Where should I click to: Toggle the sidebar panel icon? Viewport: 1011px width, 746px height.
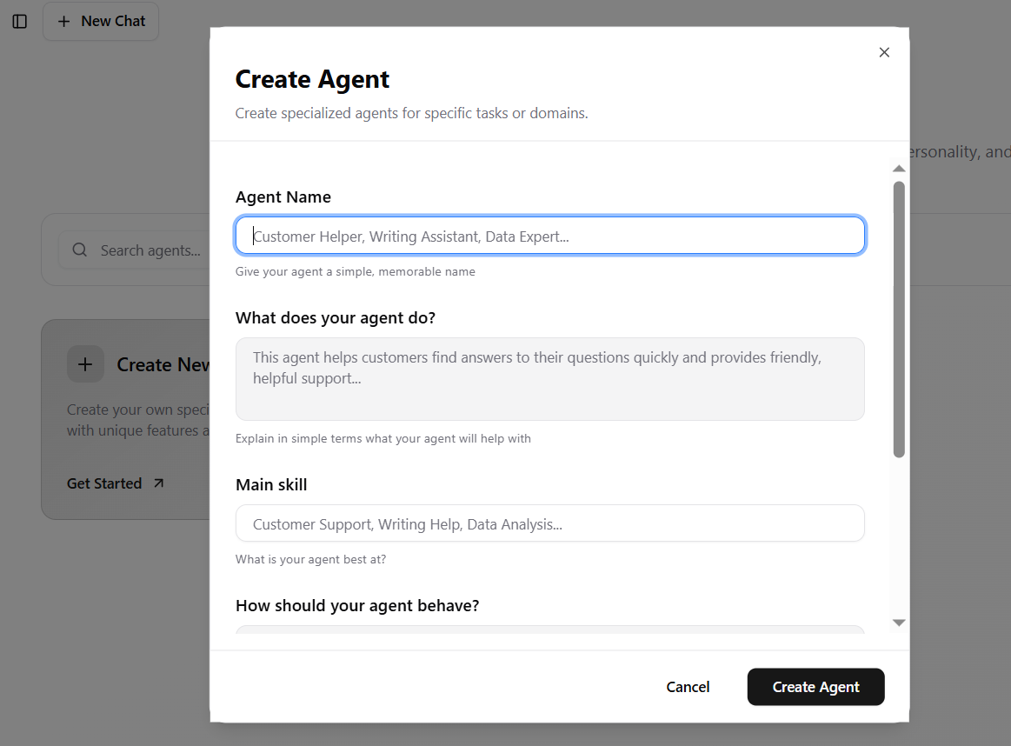coord(19,21)
